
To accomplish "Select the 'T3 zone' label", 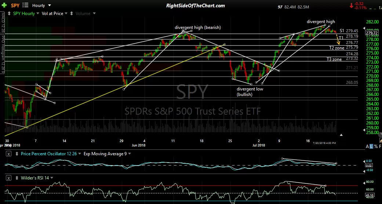I will [334, 59].
